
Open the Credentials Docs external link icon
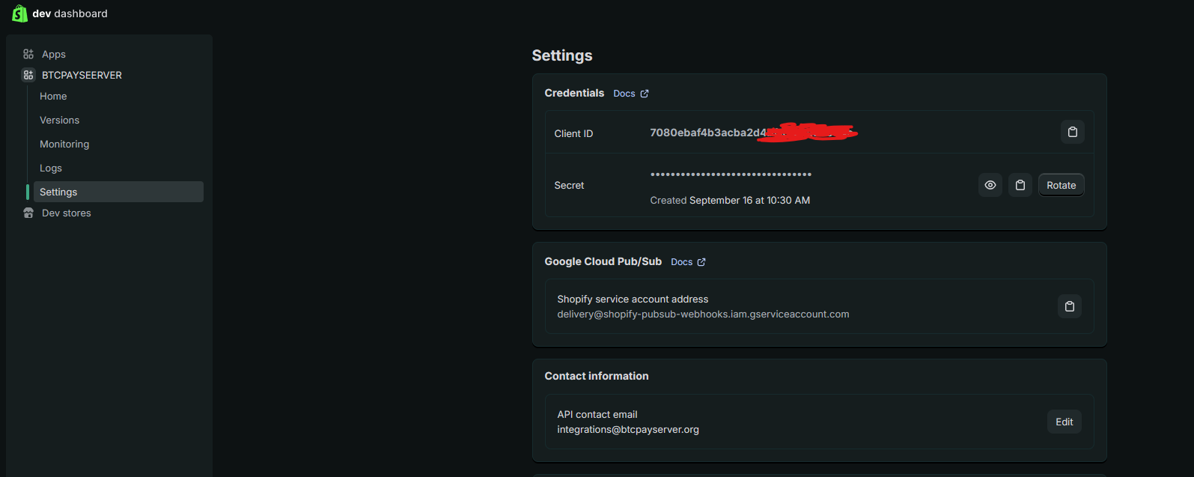644,93
